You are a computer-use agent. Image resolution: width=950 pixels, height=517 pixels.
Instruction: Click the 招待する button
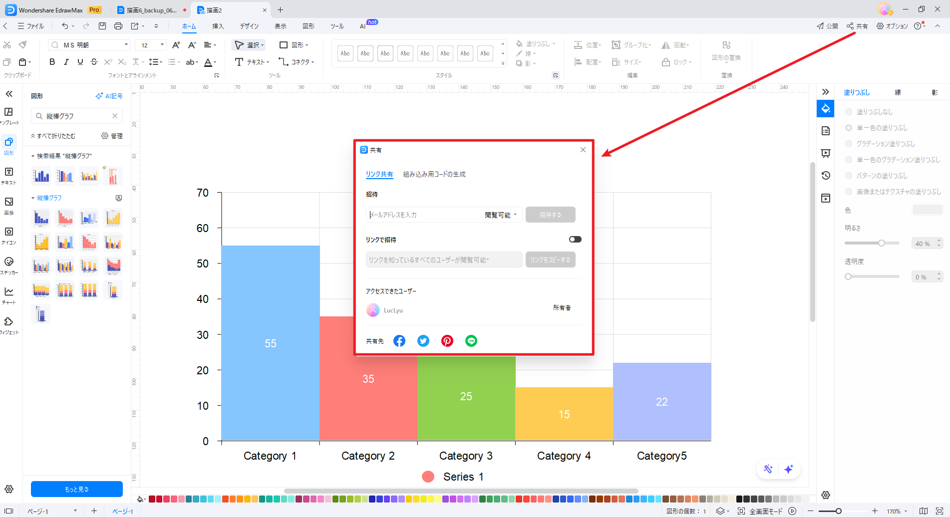[x=550, y=215]
